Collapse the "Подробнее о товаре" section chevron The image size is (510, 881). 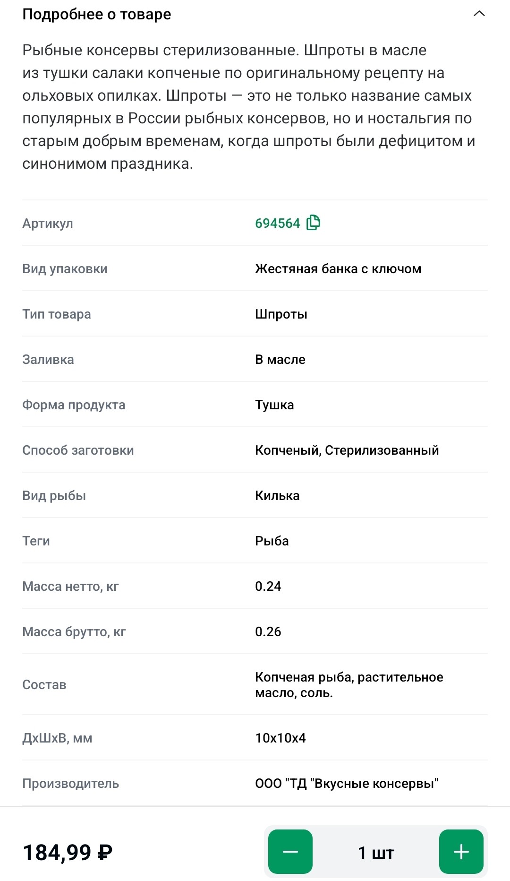coord(479,14)
